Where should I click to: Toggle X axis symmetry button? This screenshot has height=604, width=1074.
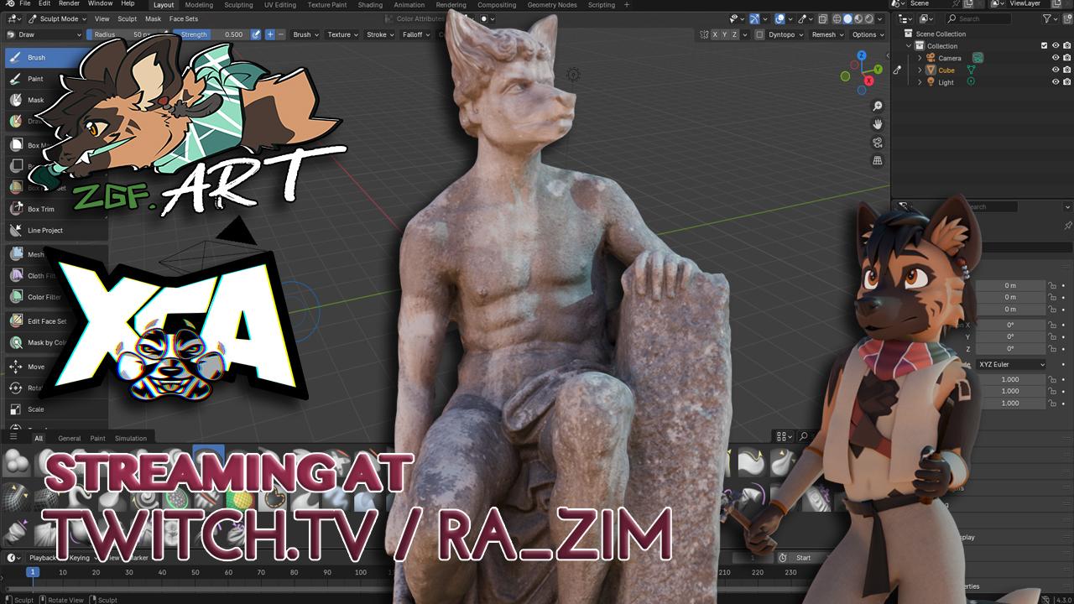[x=716, y=34]
